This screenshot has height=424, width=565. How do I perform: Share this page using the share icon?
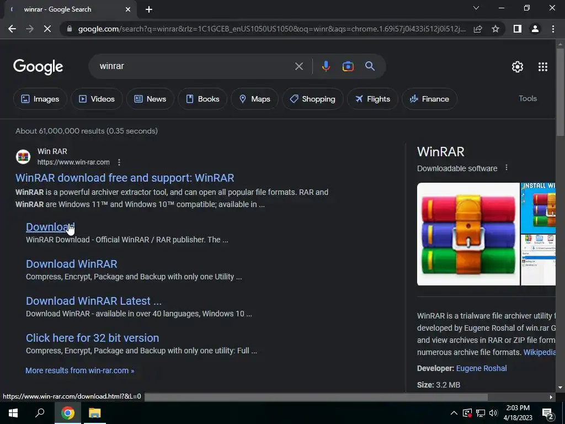478,29
